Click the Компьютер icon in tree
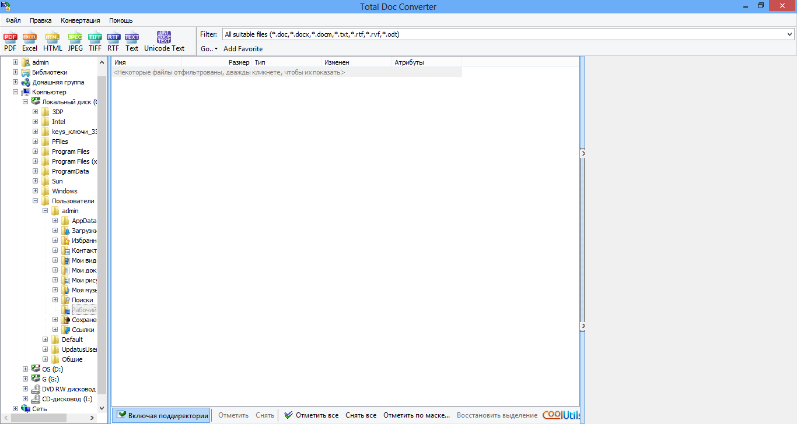The height and width of the screenshot is (424, 797). point(26,92)
